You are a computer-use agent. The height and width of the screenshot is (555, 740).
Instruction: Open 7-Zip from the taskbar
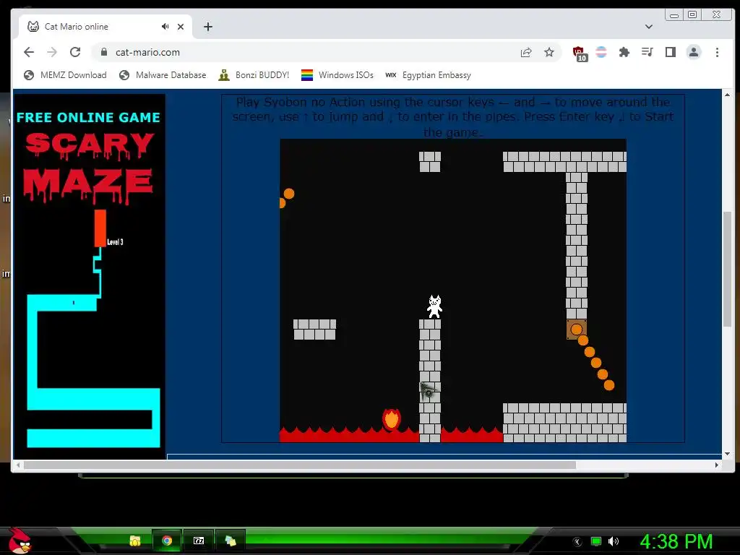coord(199,541)
